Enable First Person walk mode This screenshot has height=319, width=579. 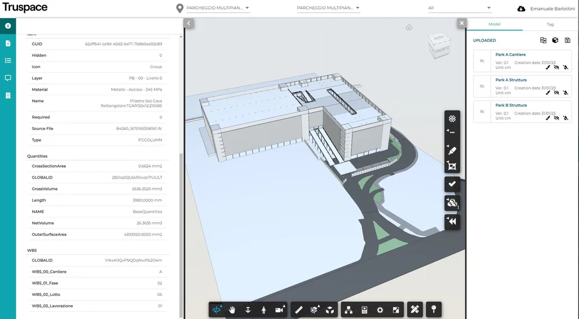[x=263, y=310]
